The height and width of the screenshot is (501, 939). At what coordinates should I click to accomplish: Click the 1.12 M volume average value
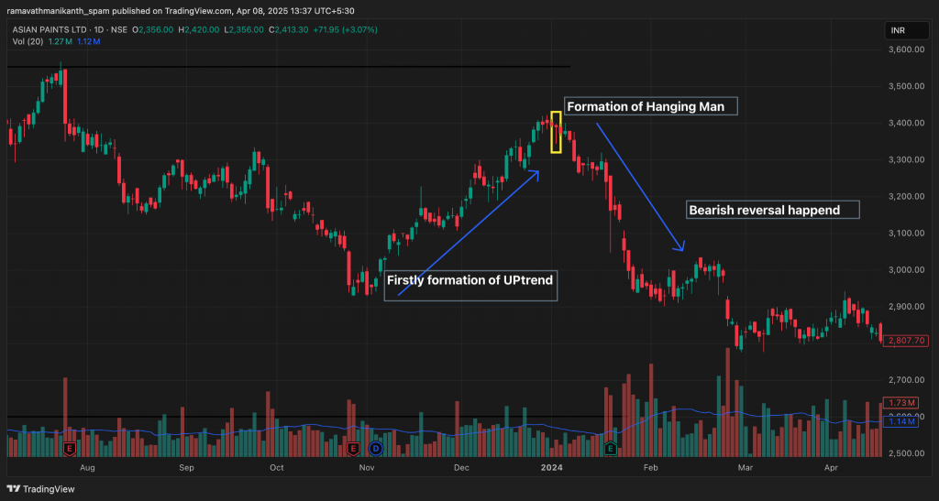(x=89, y=41)
